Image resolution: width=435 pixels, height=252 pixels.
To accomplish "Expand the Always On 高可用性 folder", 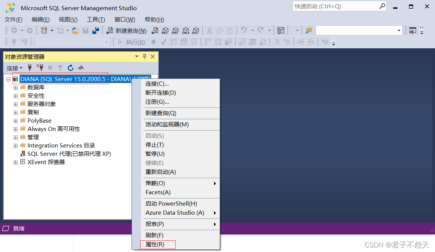I will [15, 129].
